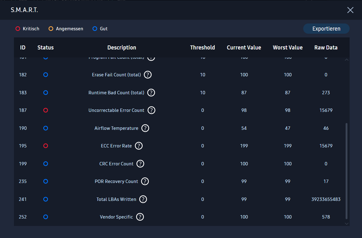Close the S.M.A.R.T. dialog
The height and width of the screenshot is (238, 362).
350,10
